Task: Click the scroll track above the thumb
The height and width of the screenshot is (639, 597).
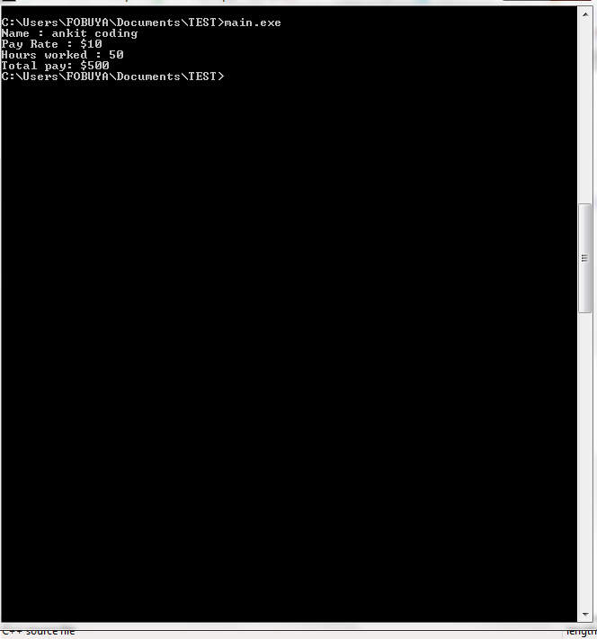Action: point(585,112)
